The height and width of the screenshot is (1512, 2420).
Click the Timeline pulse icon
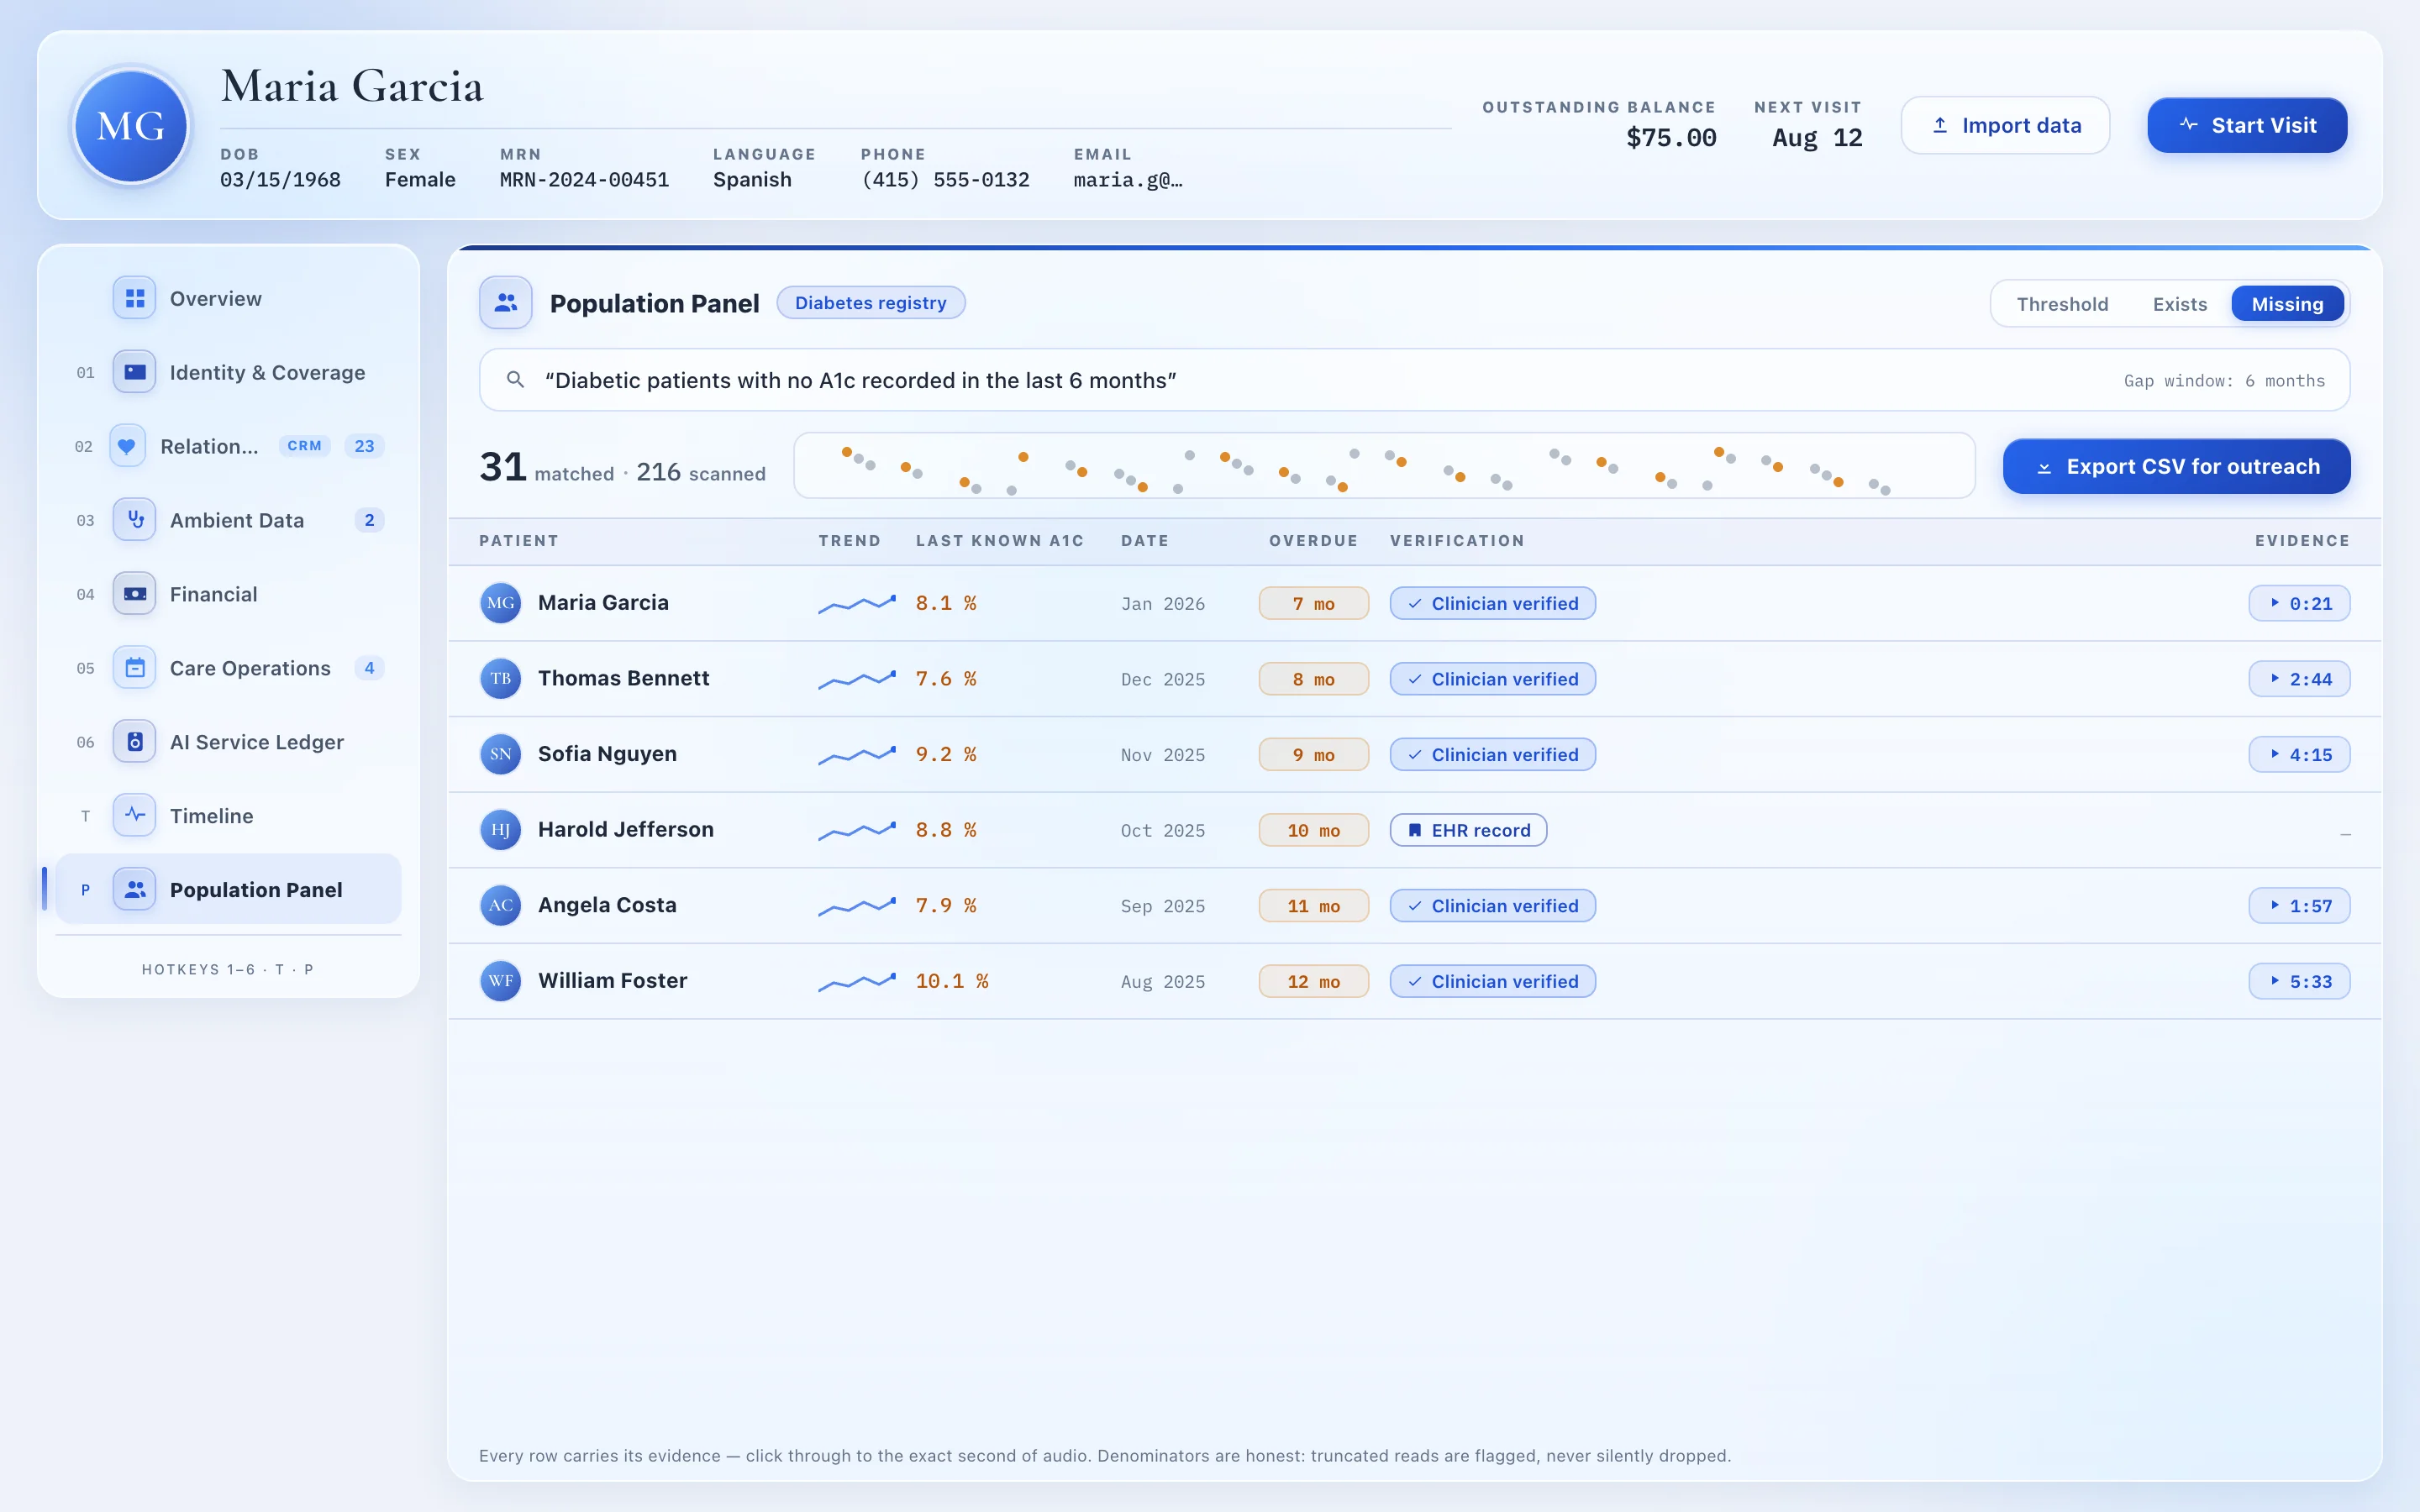pyautogui.click(x=134, y=816)
